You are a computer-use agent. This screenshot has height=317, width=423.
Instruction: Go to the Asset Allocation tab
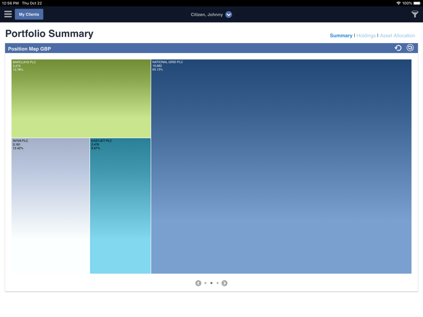coord(397,36)
